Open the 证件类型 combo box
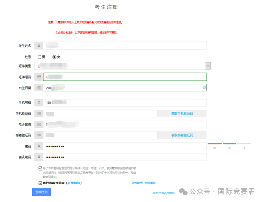 click(122, 66)
